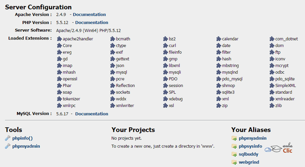Click the pdo_mysql extension name
305x167 pixels.
coord(232,79)
